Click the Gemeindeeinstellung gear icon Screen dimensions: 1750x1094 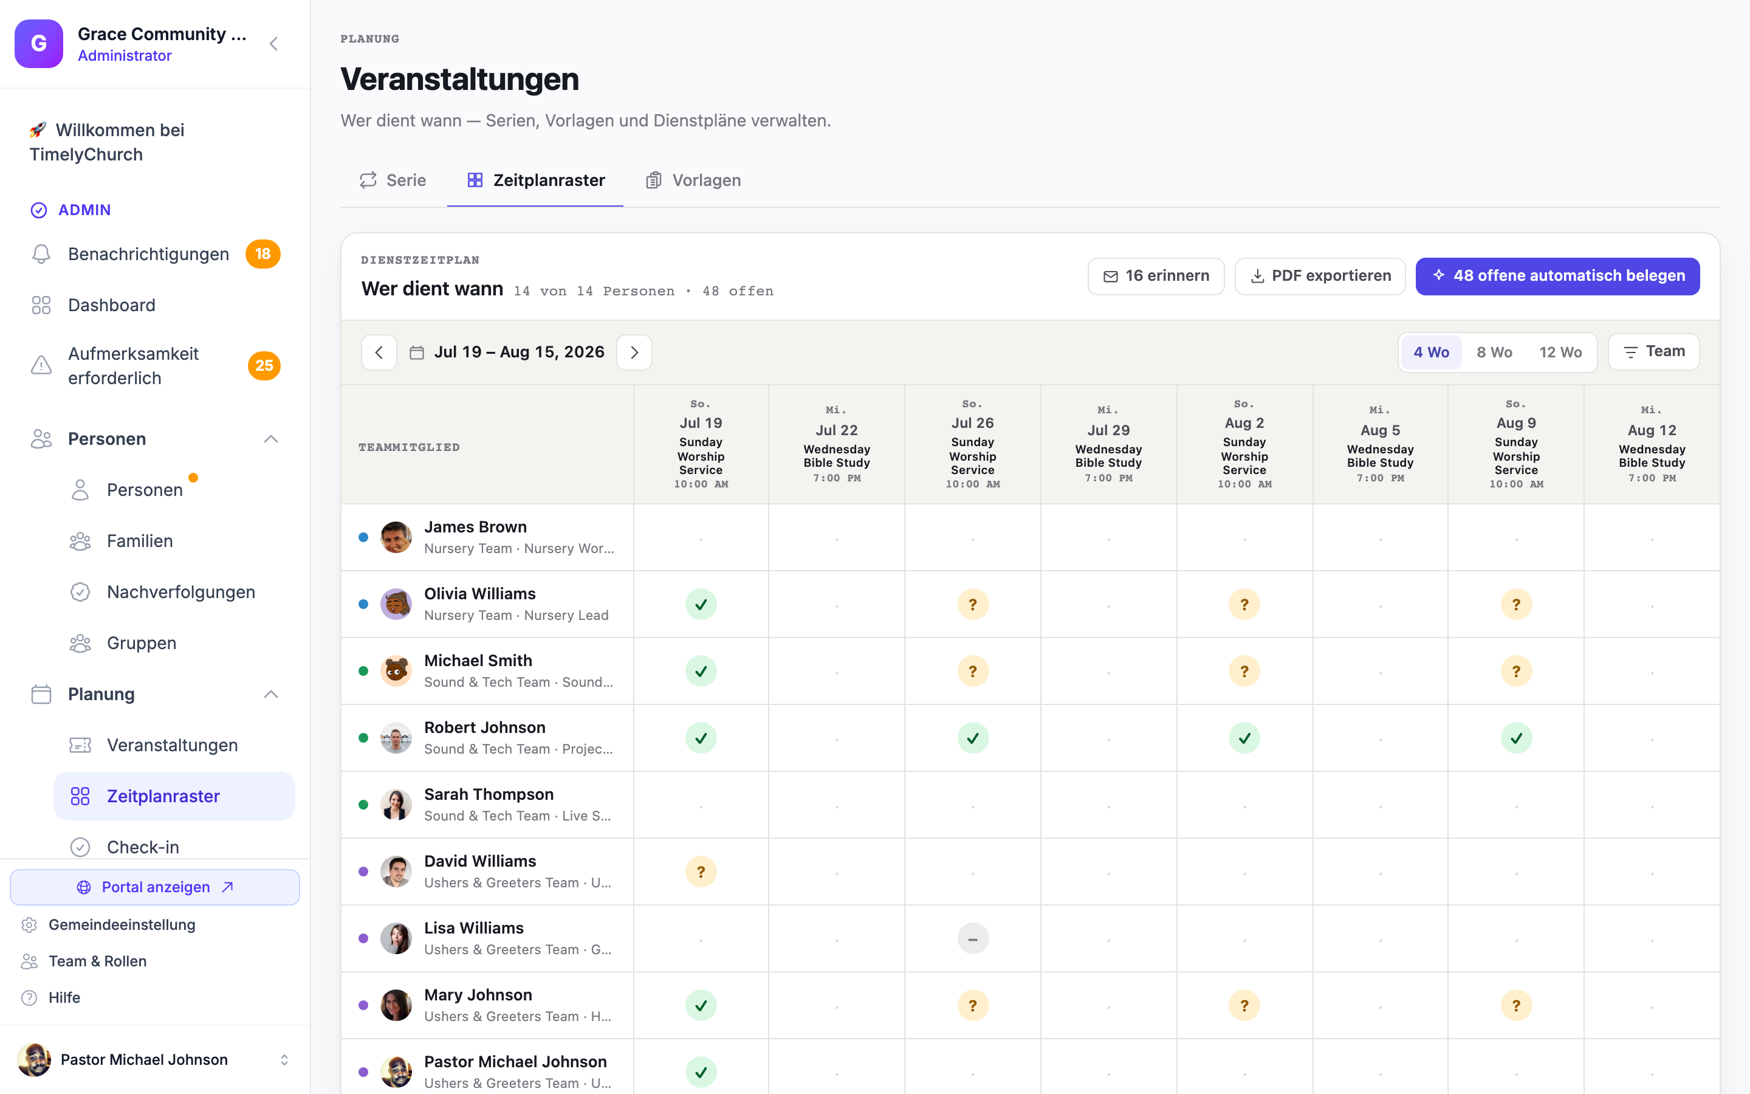(29, 924)
